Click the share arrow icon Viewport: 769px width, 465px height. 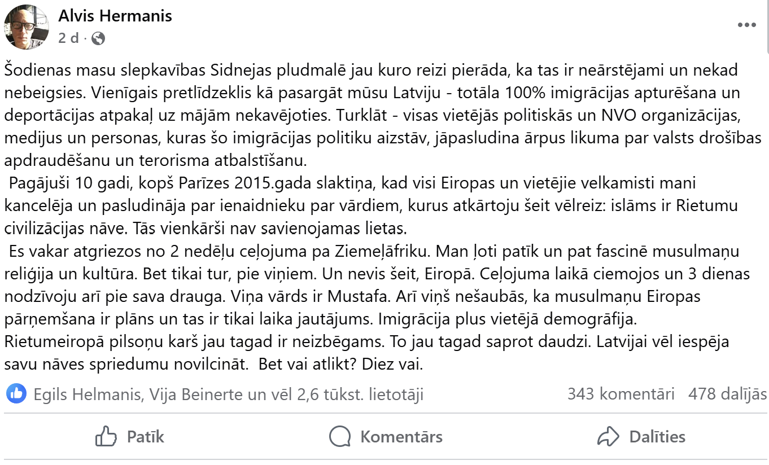click(609, 436)
